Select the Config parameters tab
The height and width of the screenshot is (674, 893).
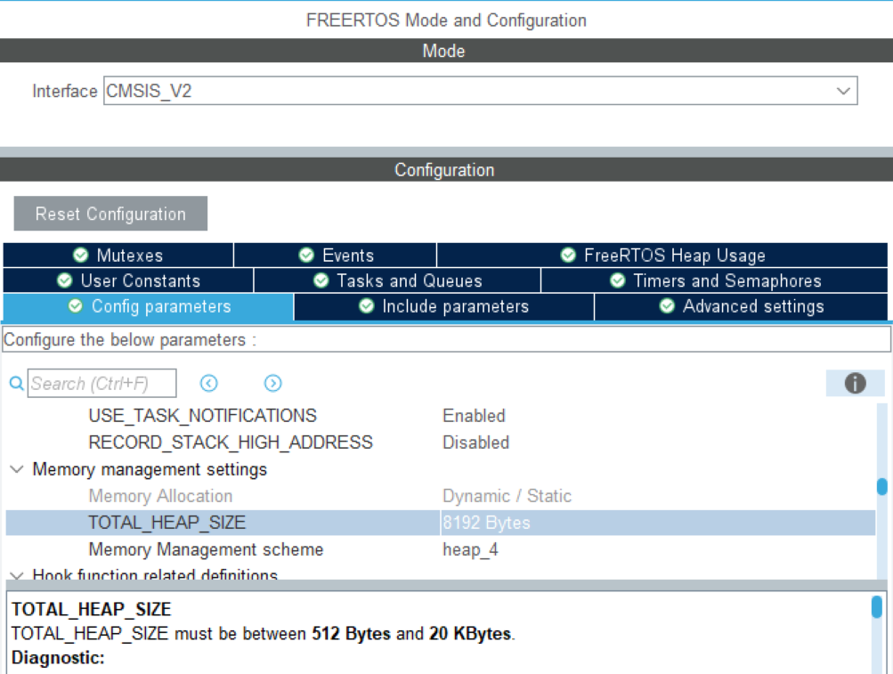coord(149,306)
